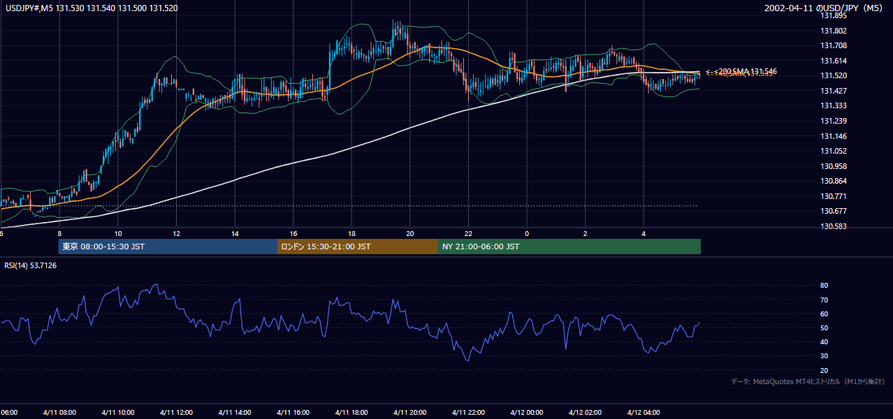Click the 4/11 14:00 bottom time label
Screen dimensions: 893x419
click(x=235, y=413)
